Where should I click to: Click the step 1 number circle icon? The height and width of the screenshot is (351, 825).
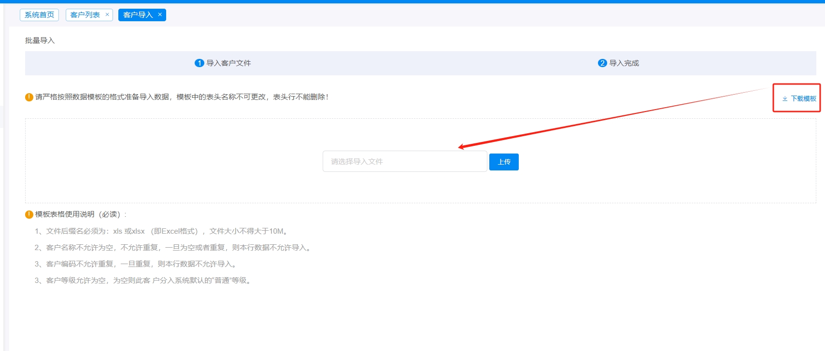click(199, 63)
